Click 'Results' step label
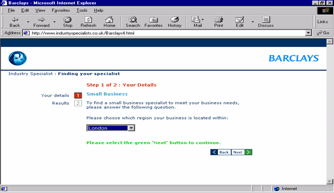 point(61,103)
